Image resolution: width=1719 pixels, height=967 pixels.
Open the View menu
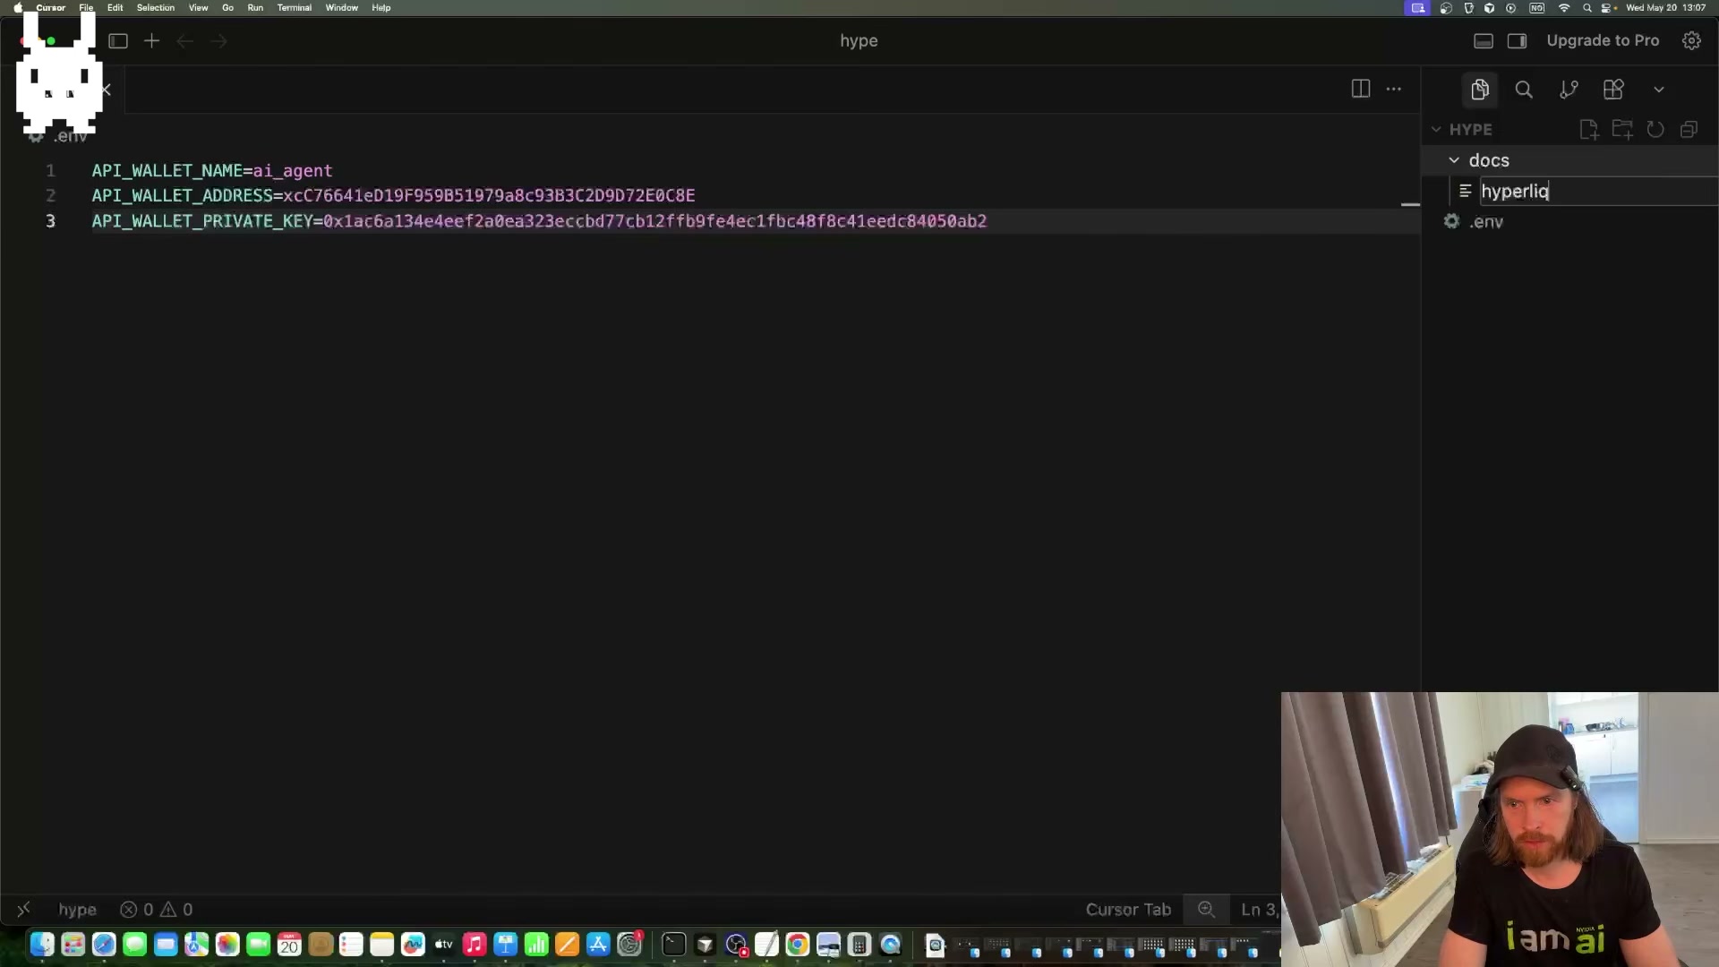tap(198, 8)
